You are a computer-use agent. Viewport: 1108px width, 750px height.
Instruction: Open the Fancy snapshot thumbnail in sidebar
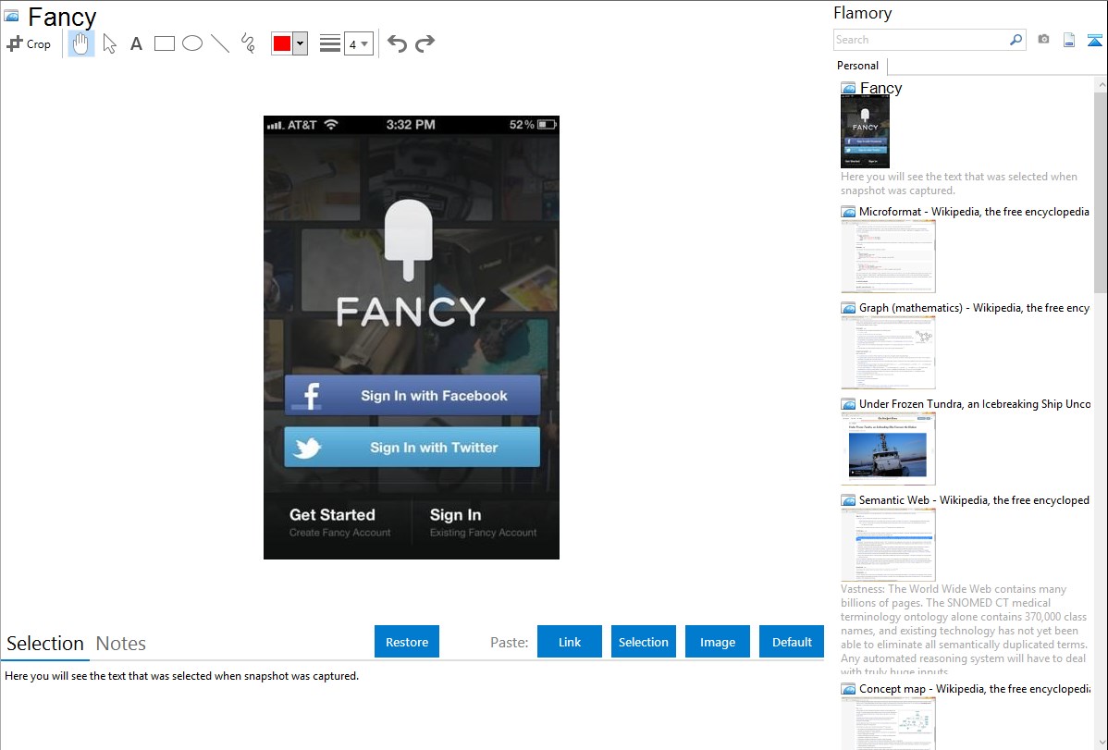(865, 132)
